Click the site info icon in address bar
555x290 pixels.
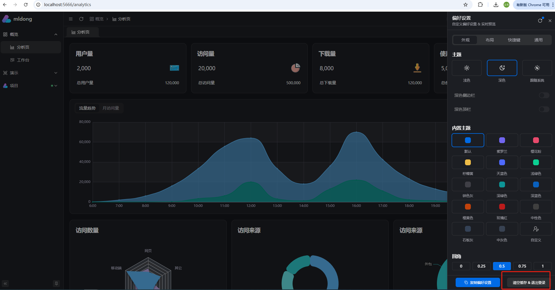(x=38, y=5)
